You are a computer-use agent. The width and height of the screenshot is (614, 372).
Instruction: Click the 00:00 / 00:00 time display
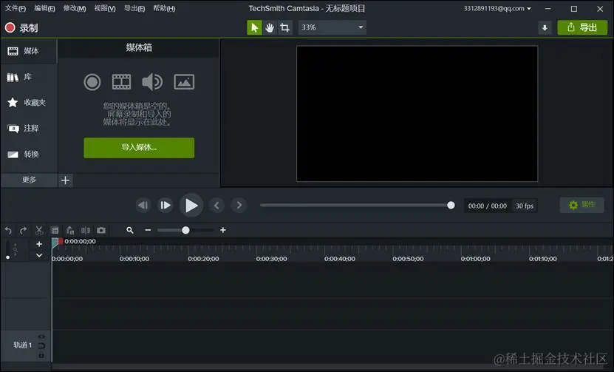click(488, 206)
